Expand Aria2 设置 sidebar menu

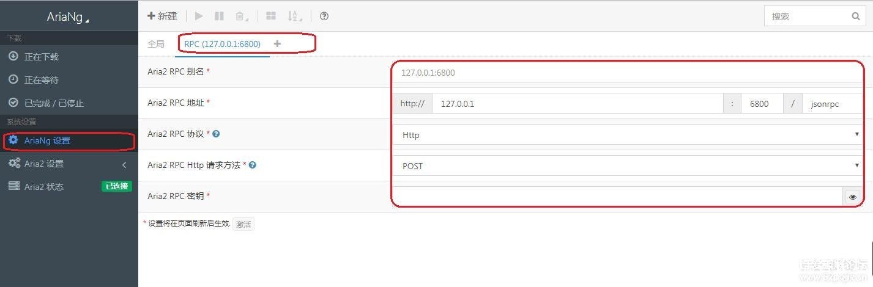click(x=69, y=164)
